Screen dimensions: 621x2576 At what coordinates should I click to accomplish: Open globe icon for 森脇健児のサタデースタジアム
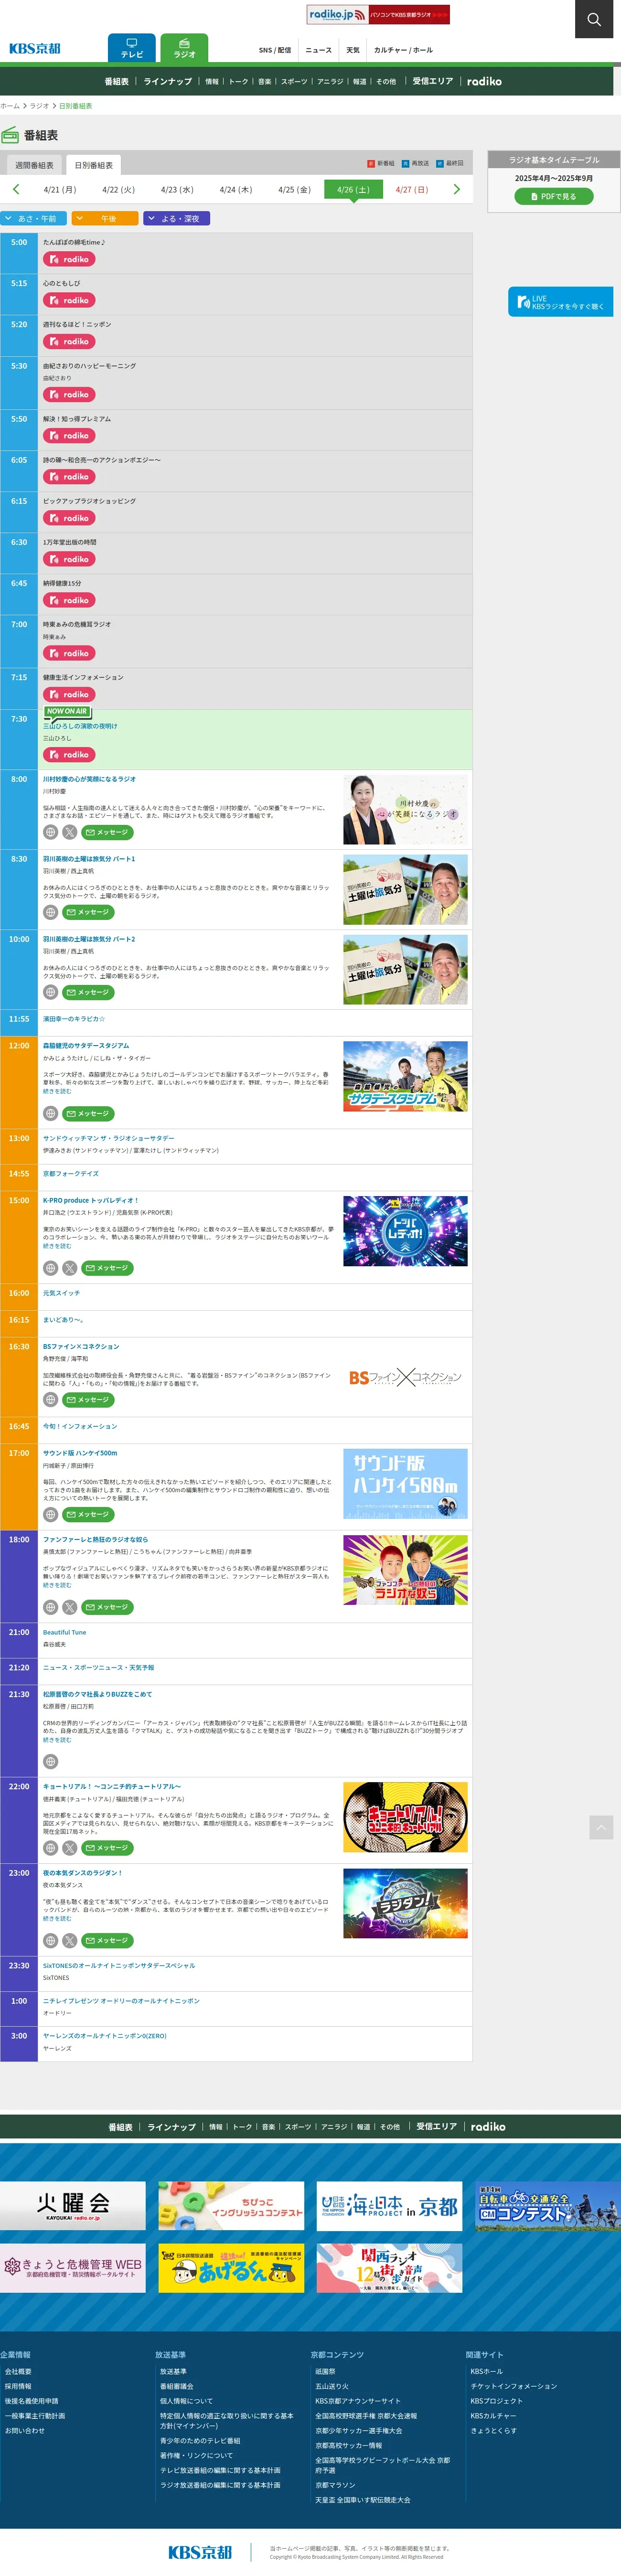pyautogui.click(x=50, y=1113)
